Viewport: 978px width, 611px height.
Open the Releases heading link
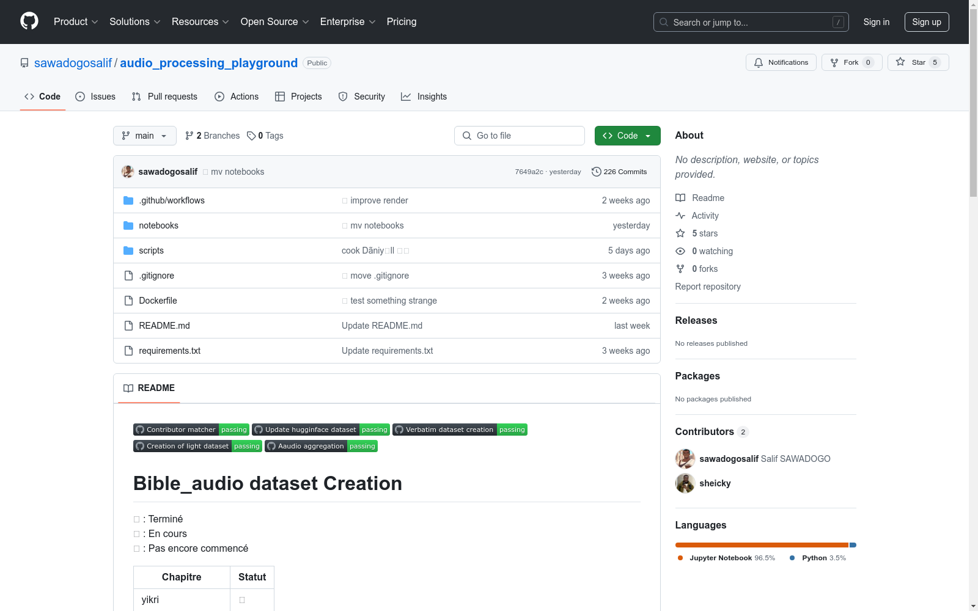pyautogui.click(x=696, y=320)
